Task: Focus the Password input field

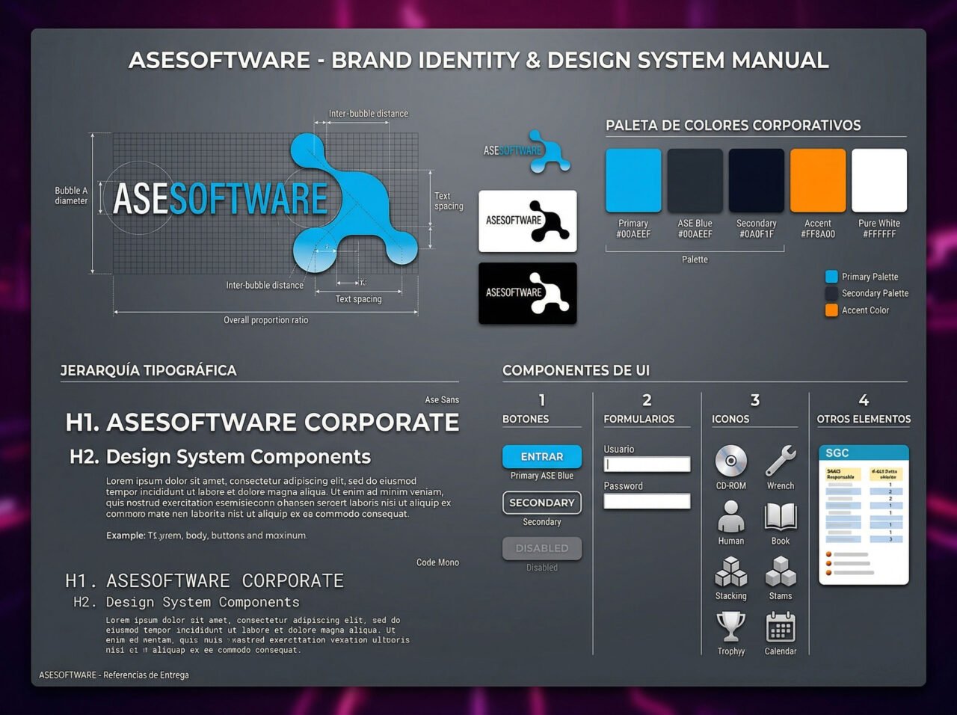Action: pyautogui.click(x=647, y=501)
